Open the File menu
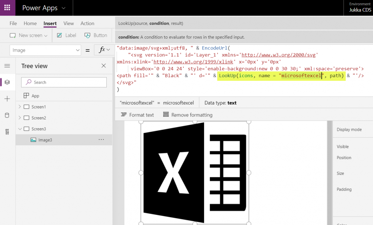Screen dimensions: 373x225 pos(13,23)
